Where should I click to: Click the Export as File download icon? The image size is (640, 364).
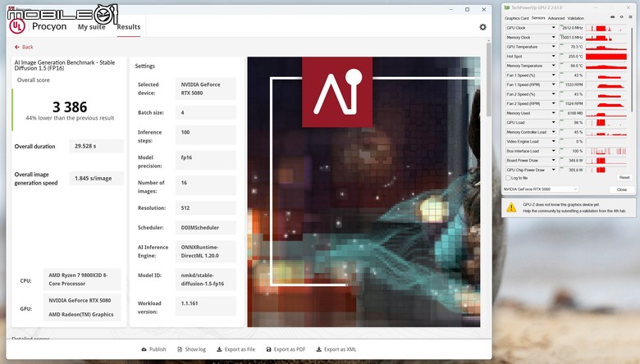tap(219, 349)
